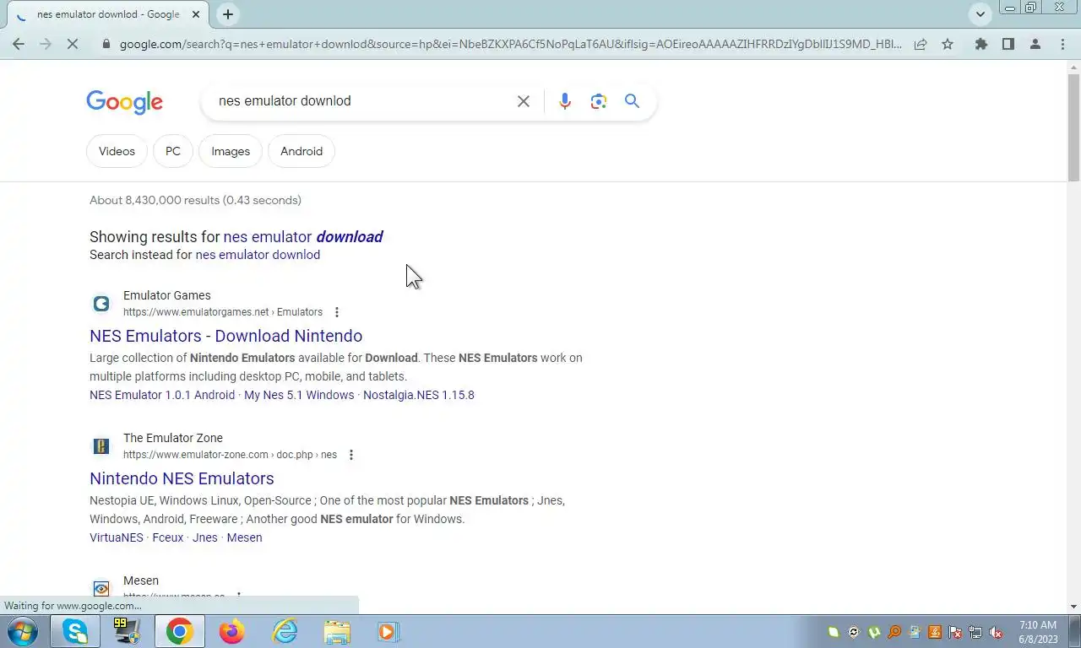Stop loading the page
1081x648 pixels.
pos(73,44)
